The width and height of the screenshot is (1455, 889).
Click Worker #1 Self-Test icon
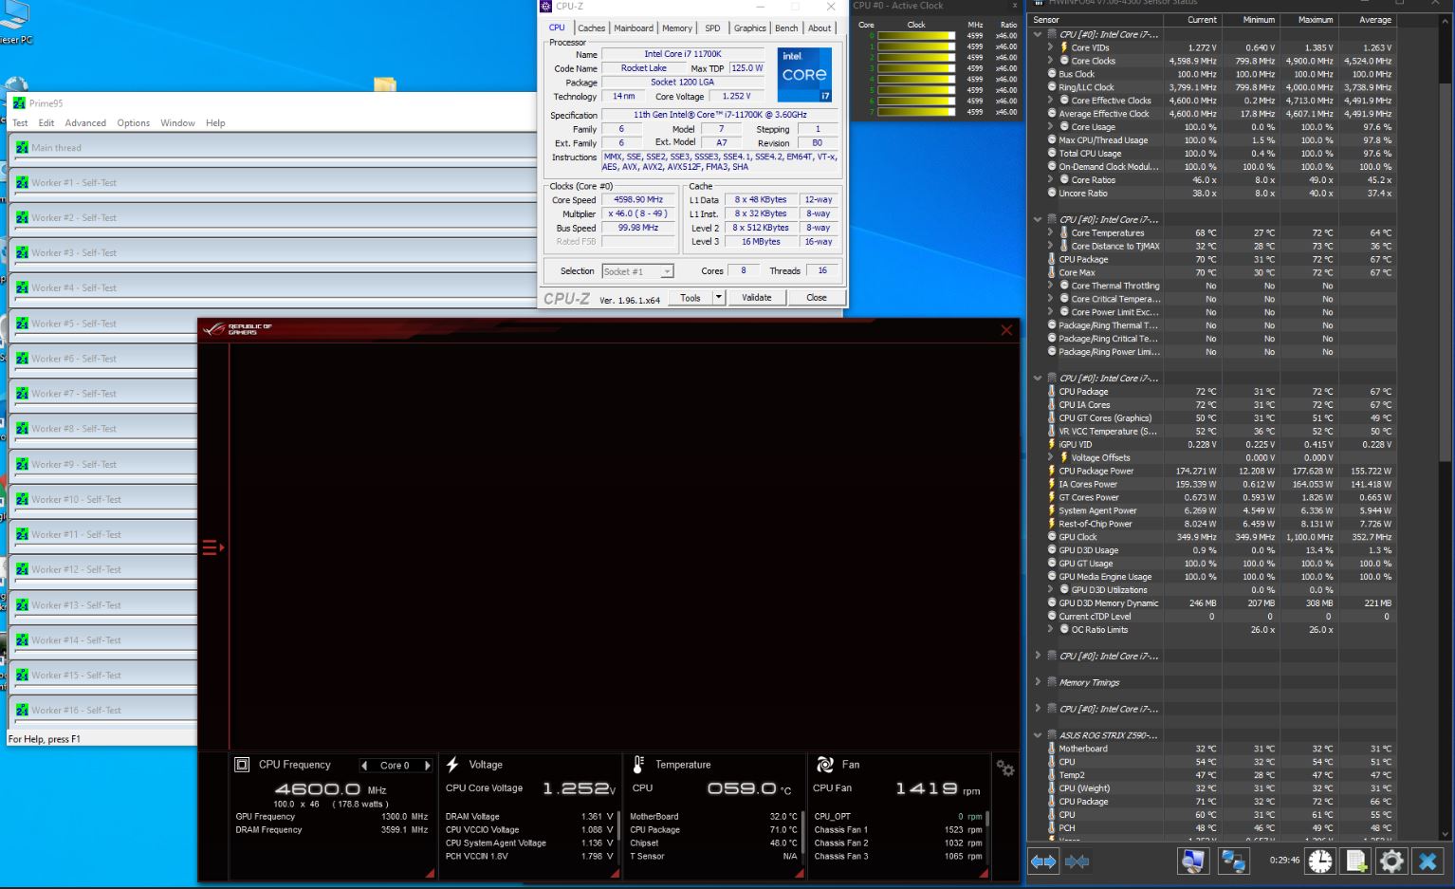click(x=22, y=183)
